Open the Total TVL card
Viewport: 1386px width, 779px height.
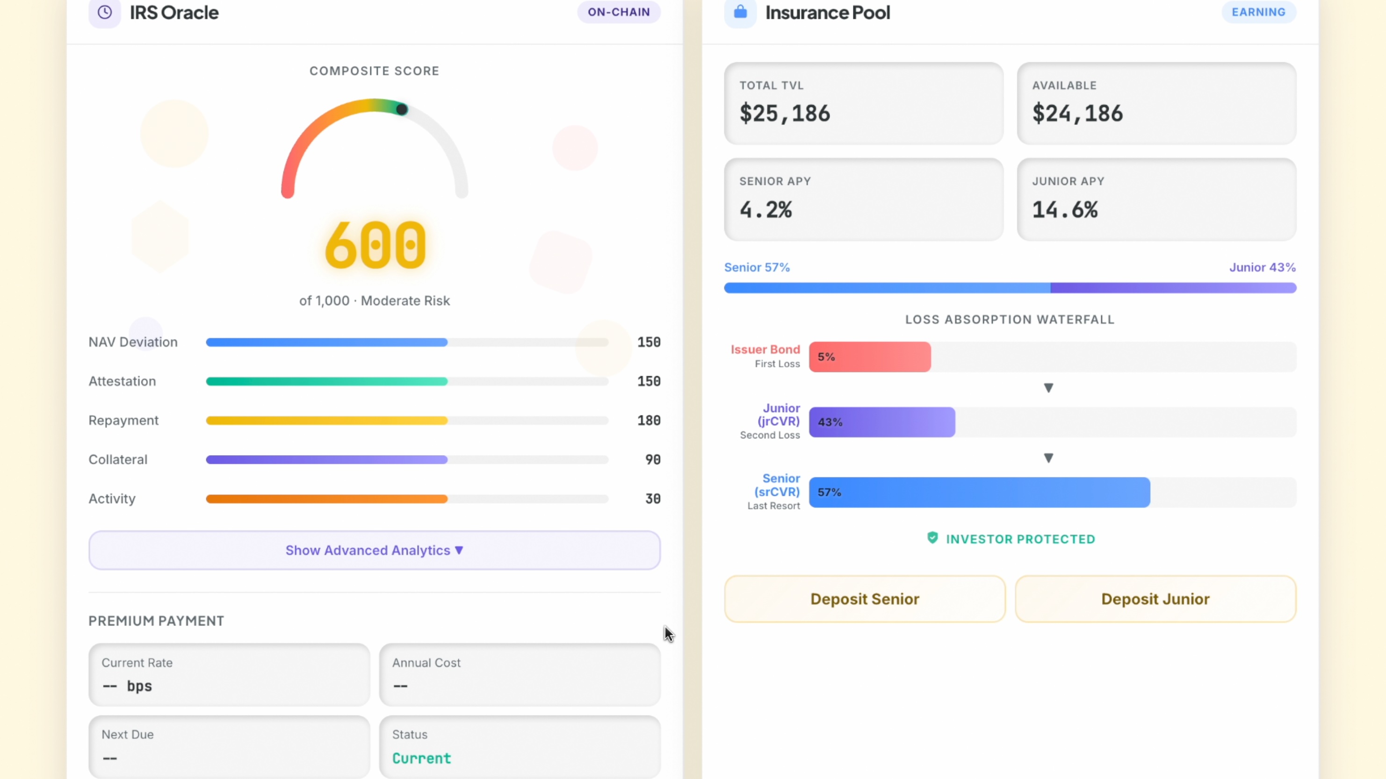tap(864, 103)
